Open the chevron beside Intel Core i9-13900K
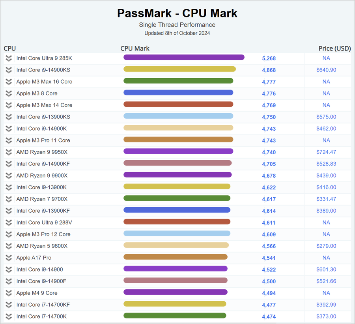Image resolution: width=355 pixels, height=324 pixels. pyautogui.click(x=9, y=187)
